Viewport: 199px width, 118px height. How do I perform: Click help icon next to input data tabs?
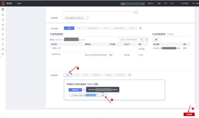(140, 28)
